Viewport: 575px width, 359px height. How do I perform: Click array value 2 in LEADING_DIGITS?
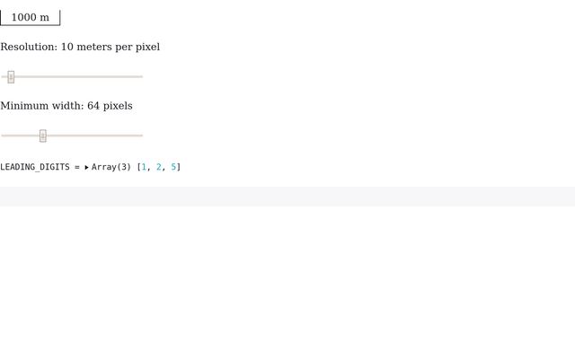click(159, 167)
